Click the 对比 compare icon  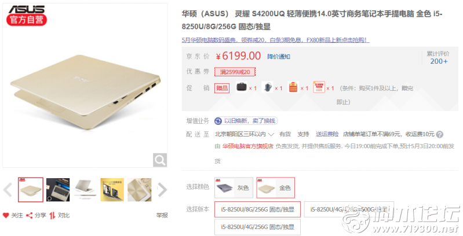pyautogui.click(x=52, y=215)
